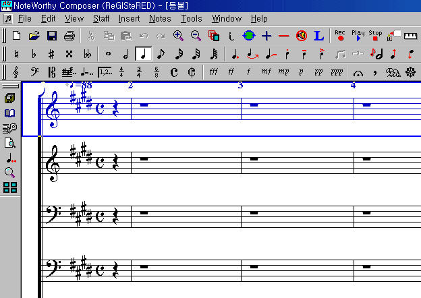Click the Save floppy disk icon
Viewport: 421px width, 298px height.
[x=51, y=35]
